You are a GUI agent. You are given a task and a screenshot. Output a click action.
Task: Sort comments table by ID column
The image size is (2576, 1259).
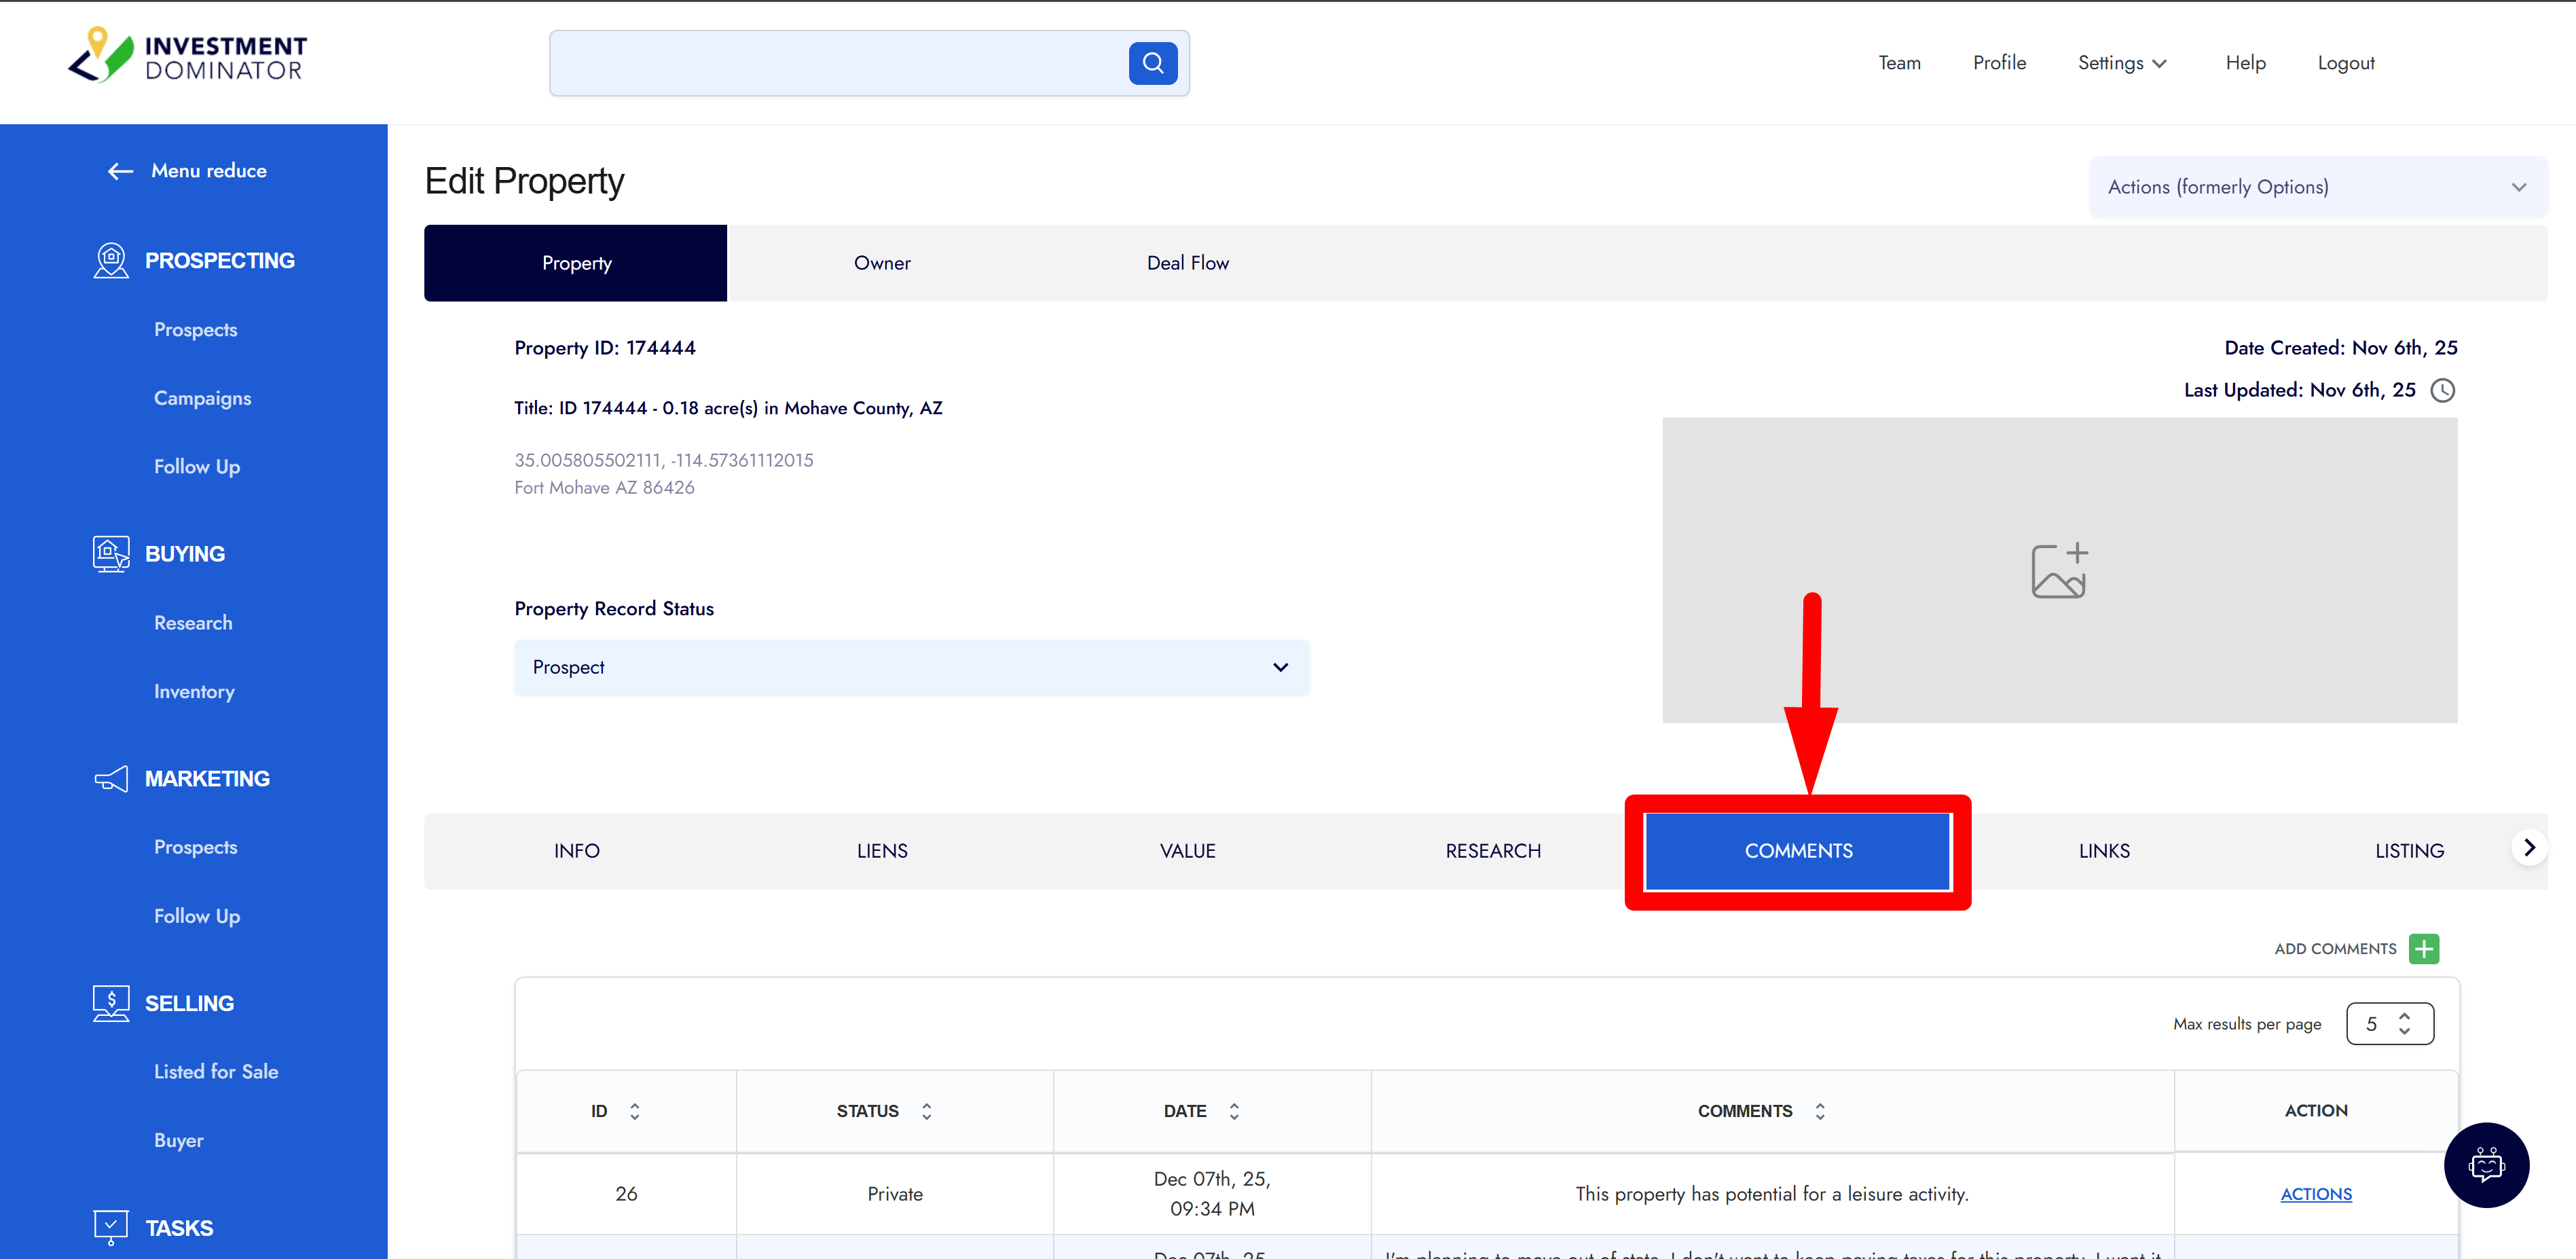(x=634, y=1111)
